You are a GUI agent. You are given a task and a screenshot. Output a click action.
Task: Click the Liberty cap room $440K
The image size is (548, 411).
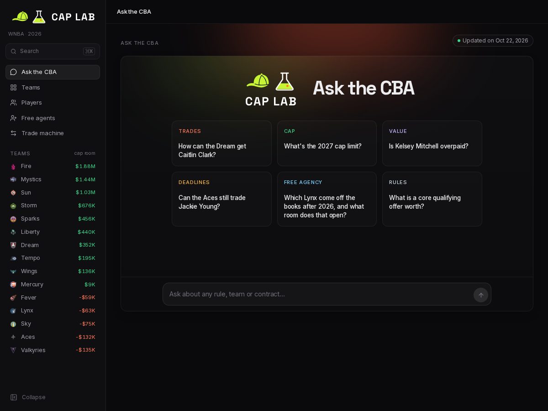point(86,232)
